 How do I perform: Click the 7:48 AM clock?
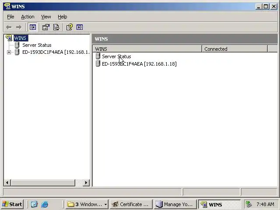point(265,204)
